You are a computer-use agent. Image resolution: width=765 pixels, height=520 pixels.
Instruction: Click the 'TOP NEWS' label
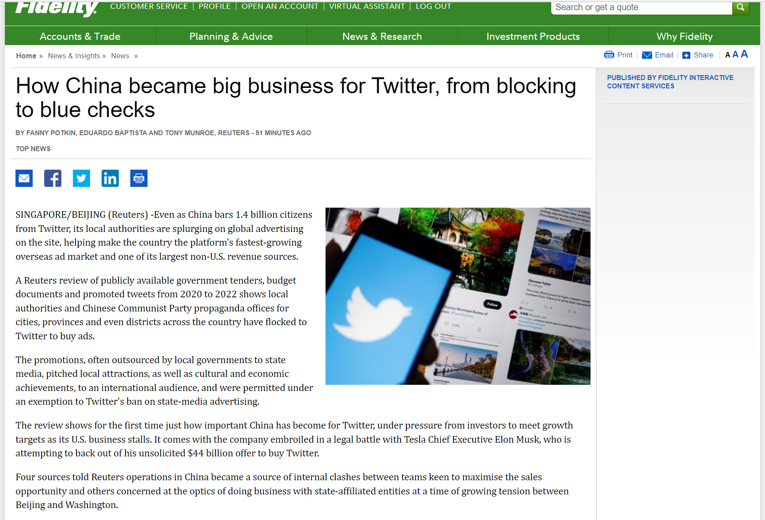pos(33,149)
